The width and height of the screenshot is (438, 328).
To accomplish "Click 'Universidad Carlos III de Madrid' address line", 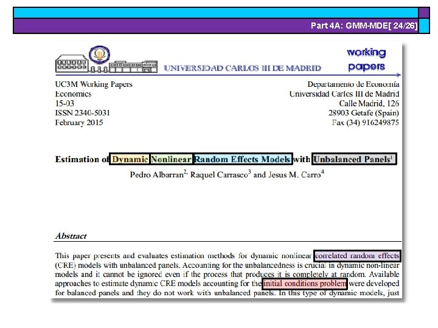I will click(344, 94).
